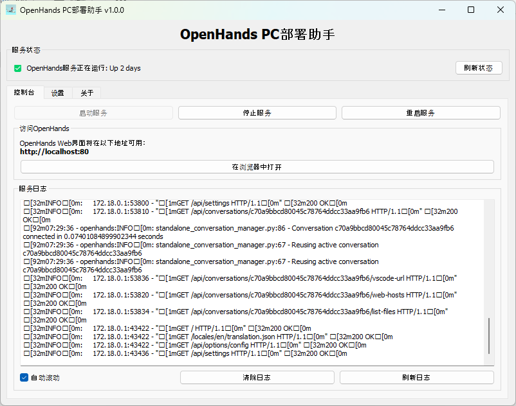Minimize the deployment assistant window
516x406 pixels.
click(442, 10)
